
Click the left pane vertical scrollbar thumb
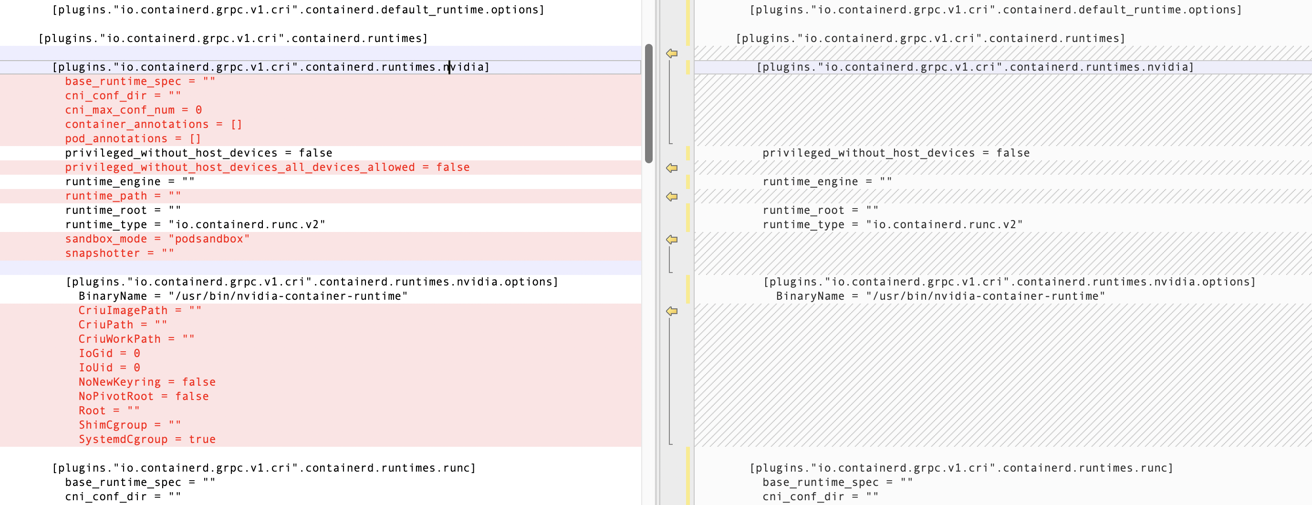[648, 104]
